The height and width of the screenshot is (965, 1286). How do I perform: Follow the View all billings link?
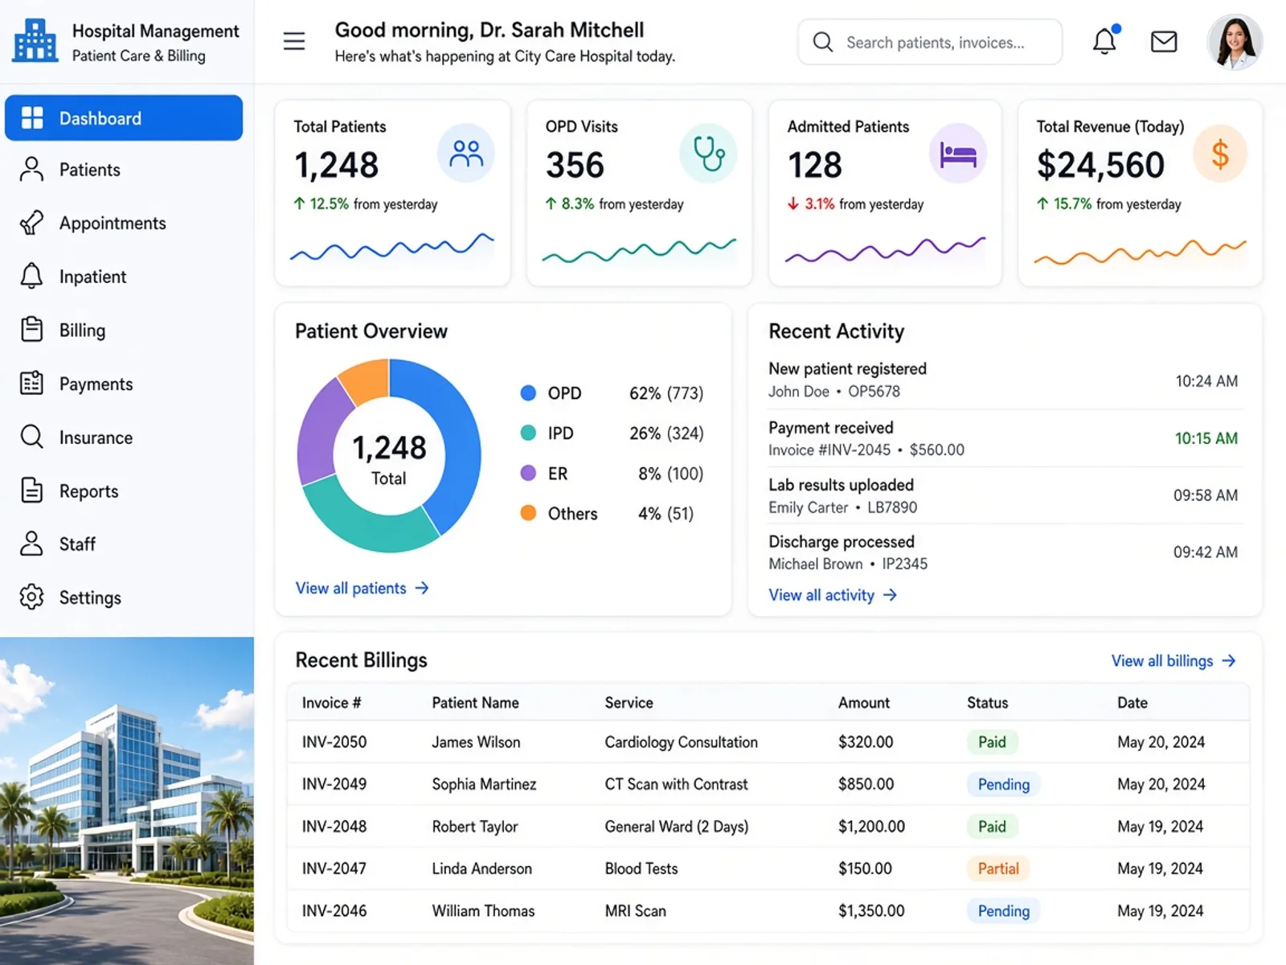point(1173,661)
